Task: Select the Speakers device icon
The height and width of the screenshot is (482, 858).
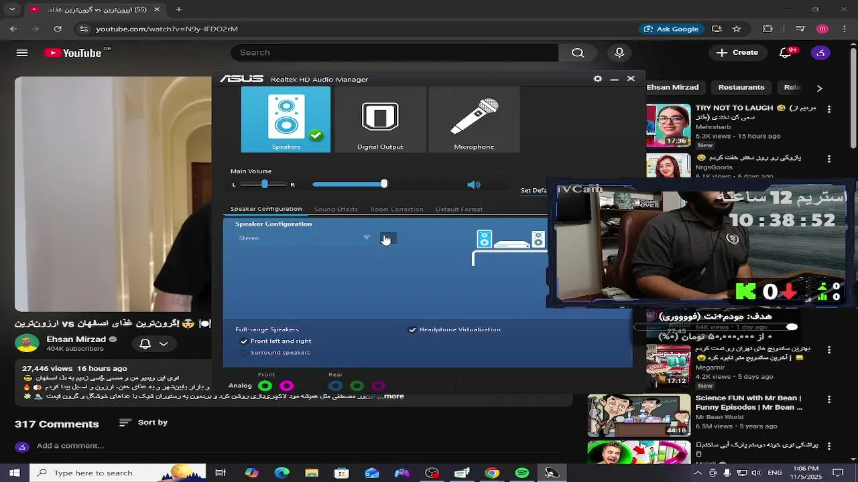Action: coord(286,119)
